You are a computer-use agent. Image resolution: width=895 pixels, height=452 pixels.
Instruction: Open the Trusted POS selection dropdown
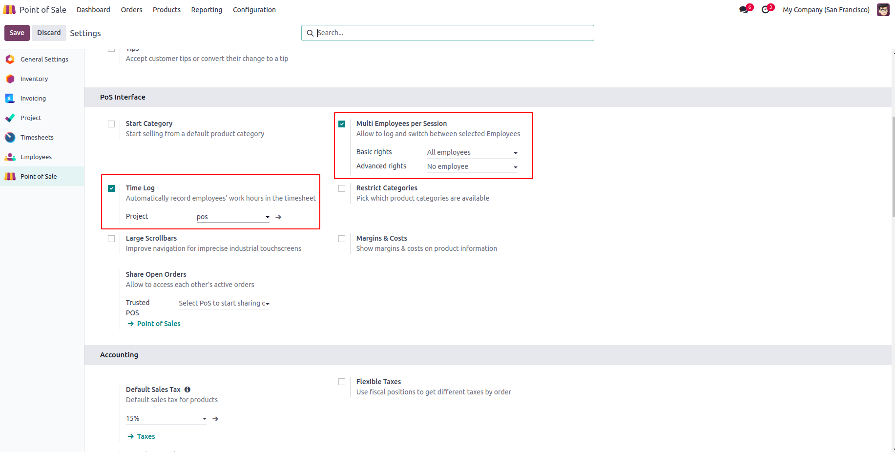[x=224, y=303]
